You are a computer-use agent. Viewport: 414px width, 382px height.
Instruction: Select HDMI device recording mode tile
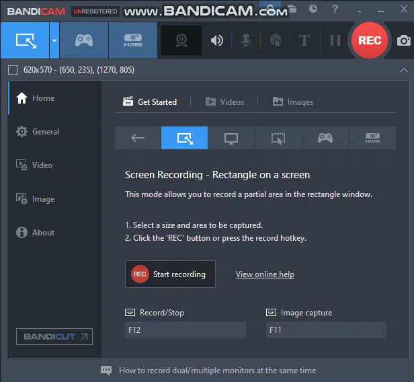[x=372, y=138]
